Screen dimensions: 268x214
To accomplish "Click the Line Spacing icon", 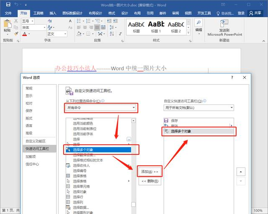I will tap(112, 27).
